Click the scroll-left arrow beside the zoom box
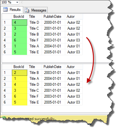 22,2
